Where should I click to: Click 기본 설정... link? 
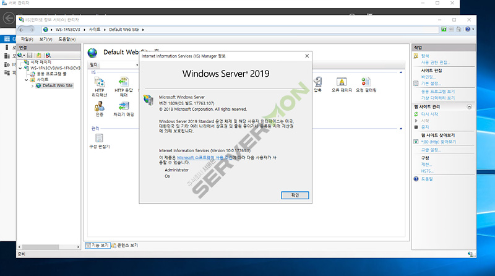(x=431, y=84)
